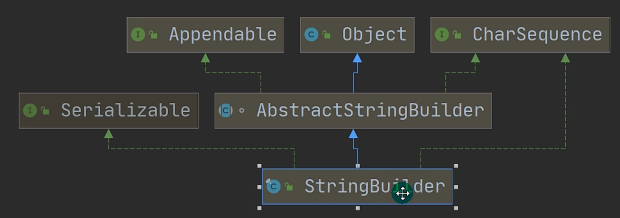Click the green public lock on Appendable
This screenshot has width=620, height=218.
tap(153, 35)
